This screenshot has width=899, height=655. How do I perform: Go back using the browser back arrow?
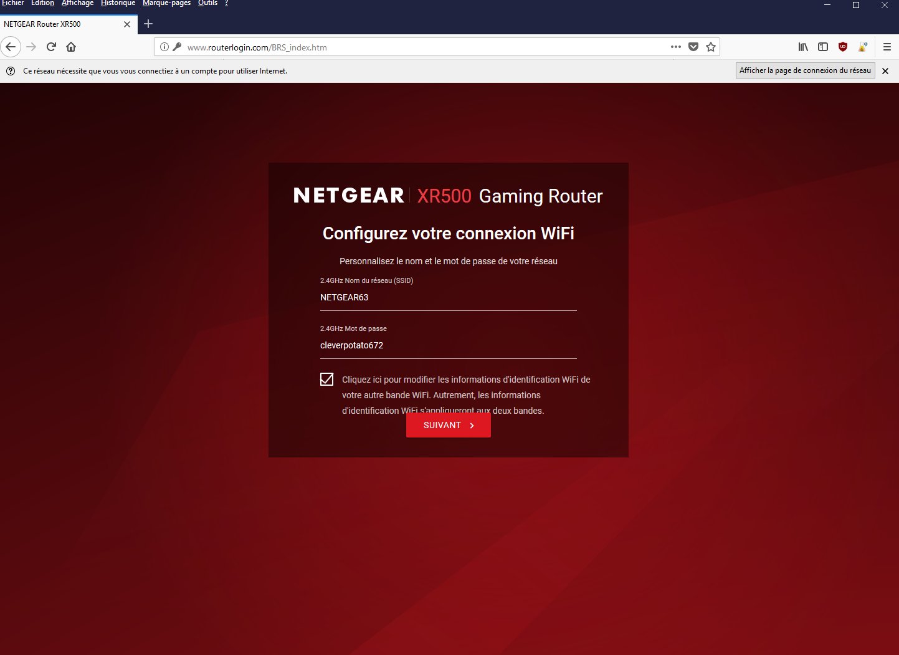point(11,47)
